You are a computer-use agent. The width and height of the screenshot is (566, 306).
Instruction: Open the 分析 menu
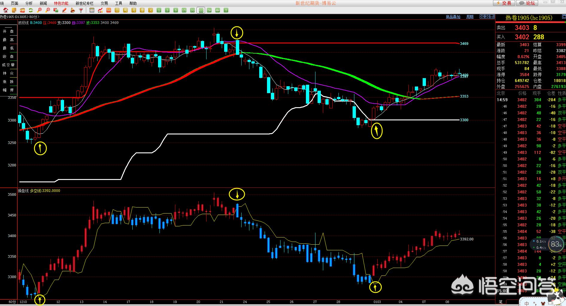[x=29, y=3]
